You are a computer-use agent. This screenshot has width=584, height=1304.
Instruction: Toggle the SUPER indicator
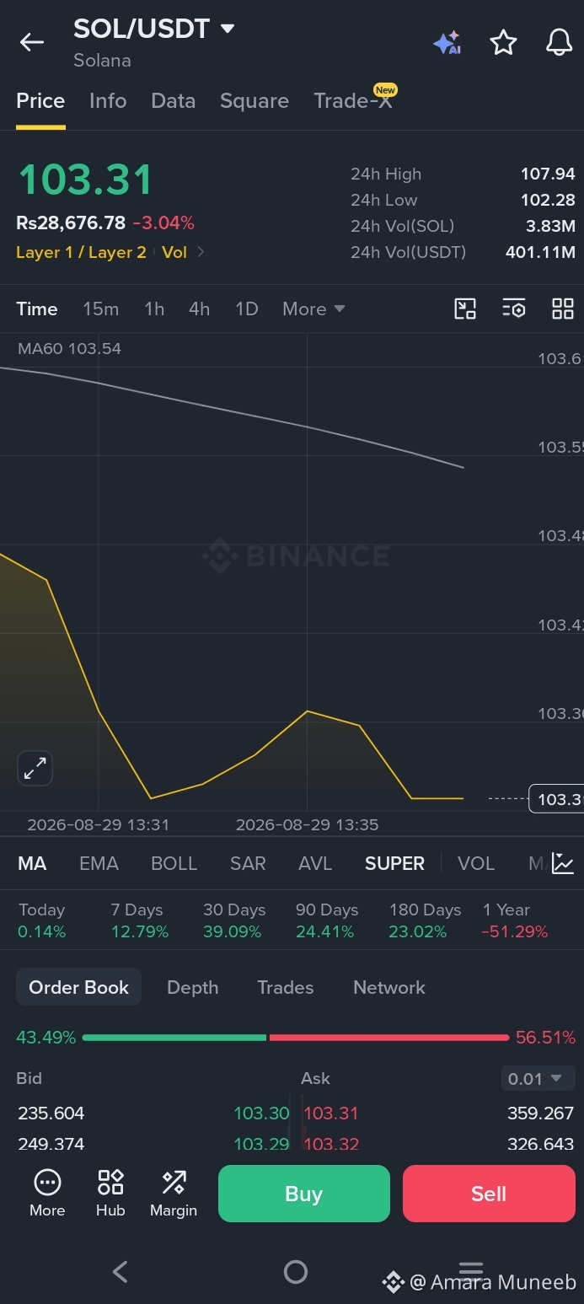coord(394,863)
